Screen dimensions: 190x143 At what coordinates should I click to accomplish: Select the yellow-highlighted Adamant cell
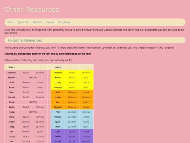(x=58, y=73)
